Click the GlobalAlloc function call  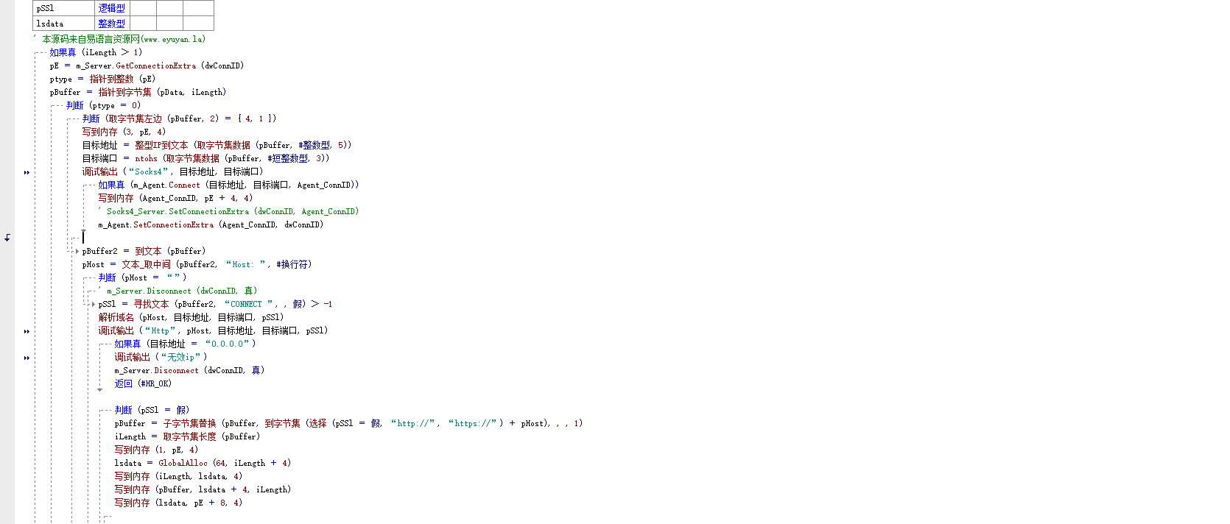click(183, 463)
